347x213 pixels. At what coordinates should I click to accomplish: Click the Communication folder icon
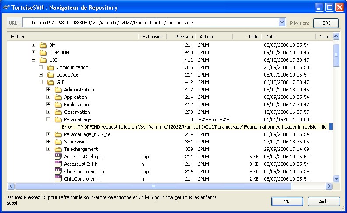point(51,68)
